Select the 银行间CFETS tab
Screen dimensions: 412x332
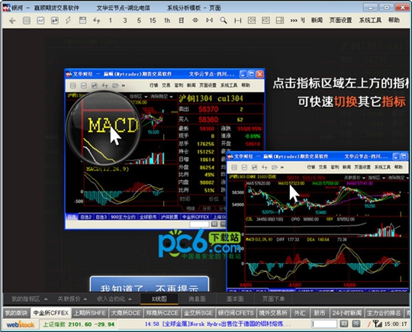coord(236,313)
